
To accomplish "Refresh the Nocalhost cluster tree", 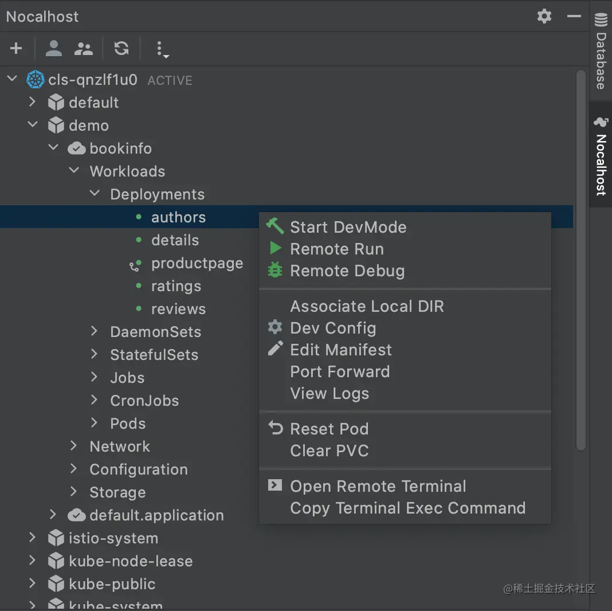I will coord(121,48).
